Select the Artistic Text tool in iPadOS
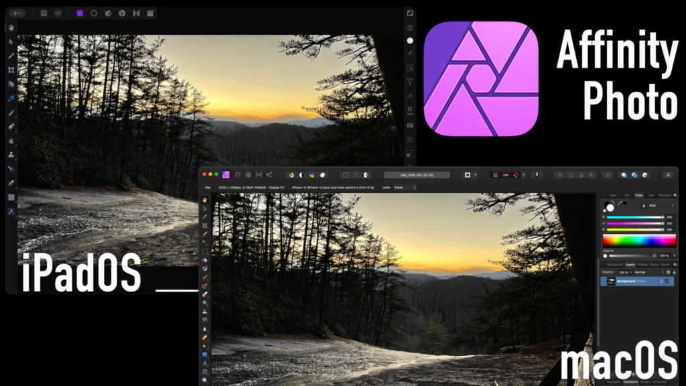The height and width of the screenshot is (386, 686). point(11,211)
